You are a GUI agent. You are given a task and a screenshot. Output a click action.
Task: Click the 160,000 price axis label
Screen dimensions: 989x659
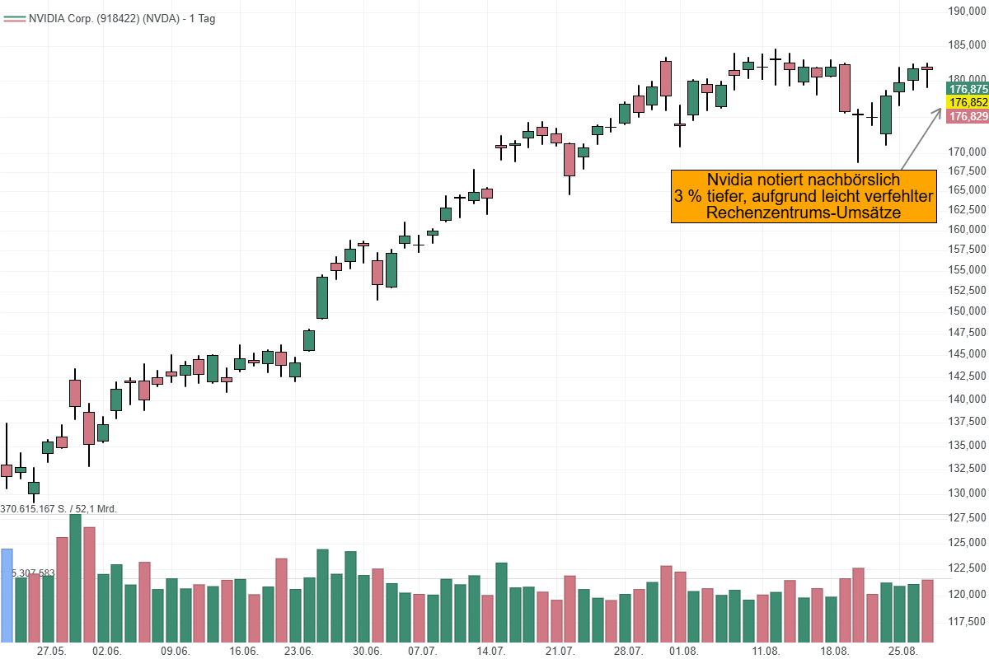tap(968, 229)
